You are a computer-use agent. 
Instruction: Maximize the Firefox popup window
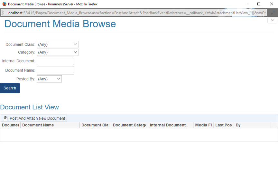[259, 4]
